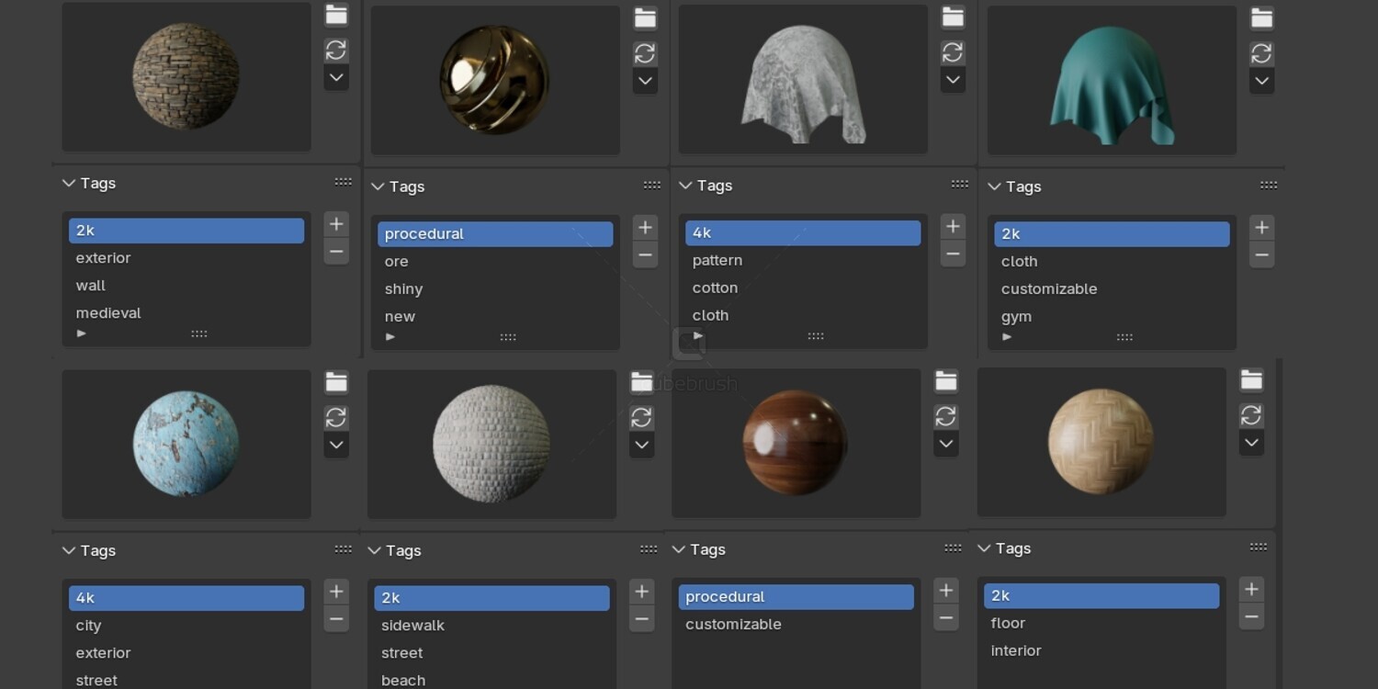The height and width of the screenshot is (689, 1378).
Task: Open preview options dropdown for teal cloth
Action: [x=1261, y=81]
